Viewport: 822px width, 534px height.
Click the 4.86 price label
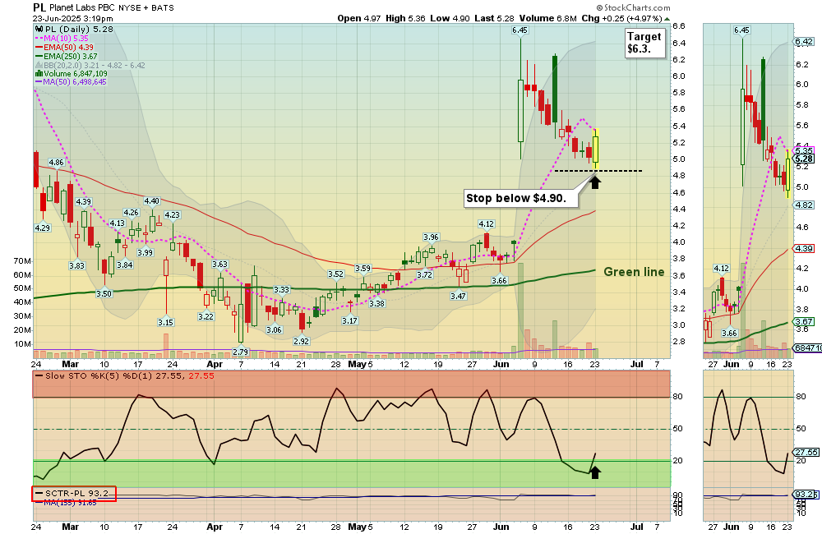[56, 163]
